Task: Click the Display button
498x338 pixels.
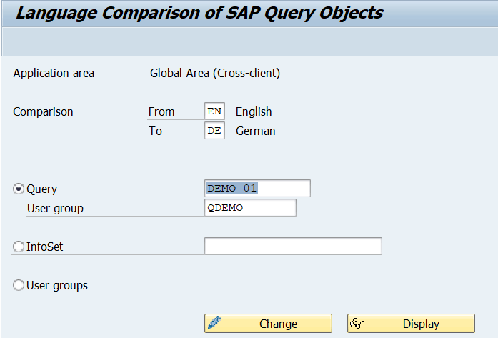Action: pos(411,324)
